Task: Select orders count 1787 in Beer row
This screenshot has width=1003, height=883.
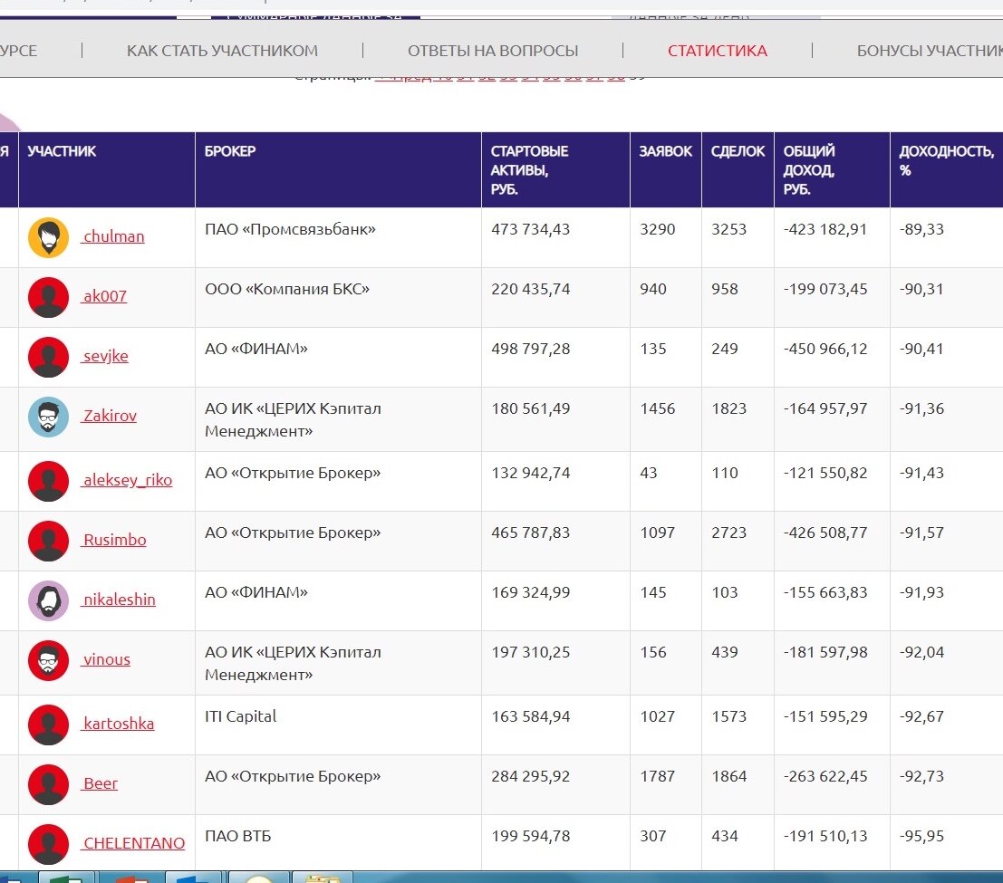Action: click(657, 776)
